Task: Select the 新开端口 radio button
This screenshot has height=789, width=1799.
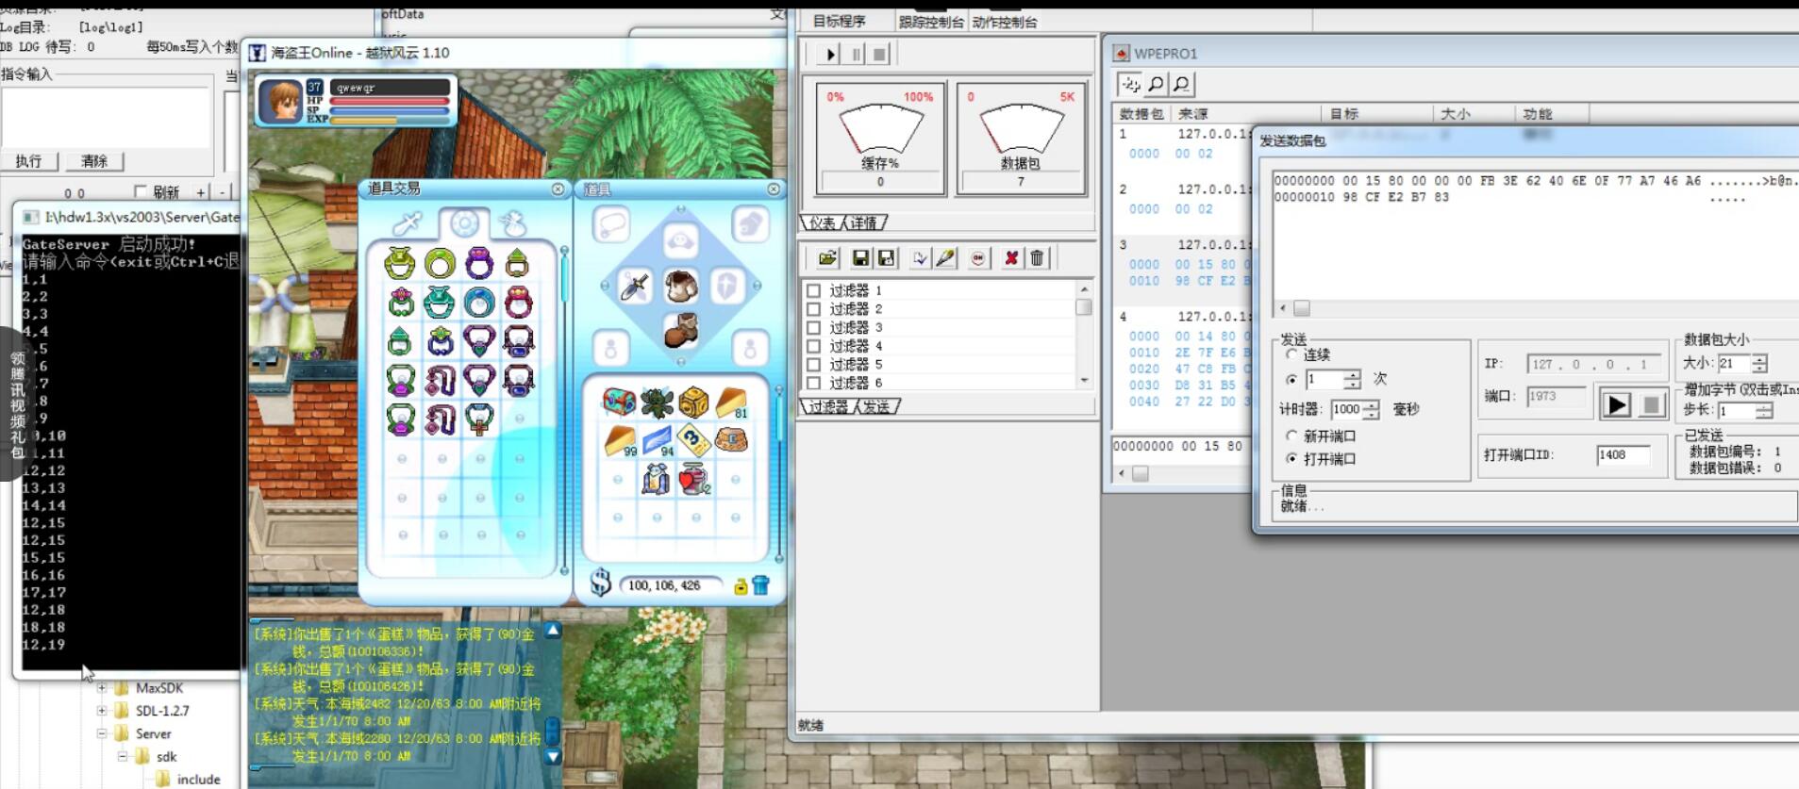Action: pos(1291,436)
